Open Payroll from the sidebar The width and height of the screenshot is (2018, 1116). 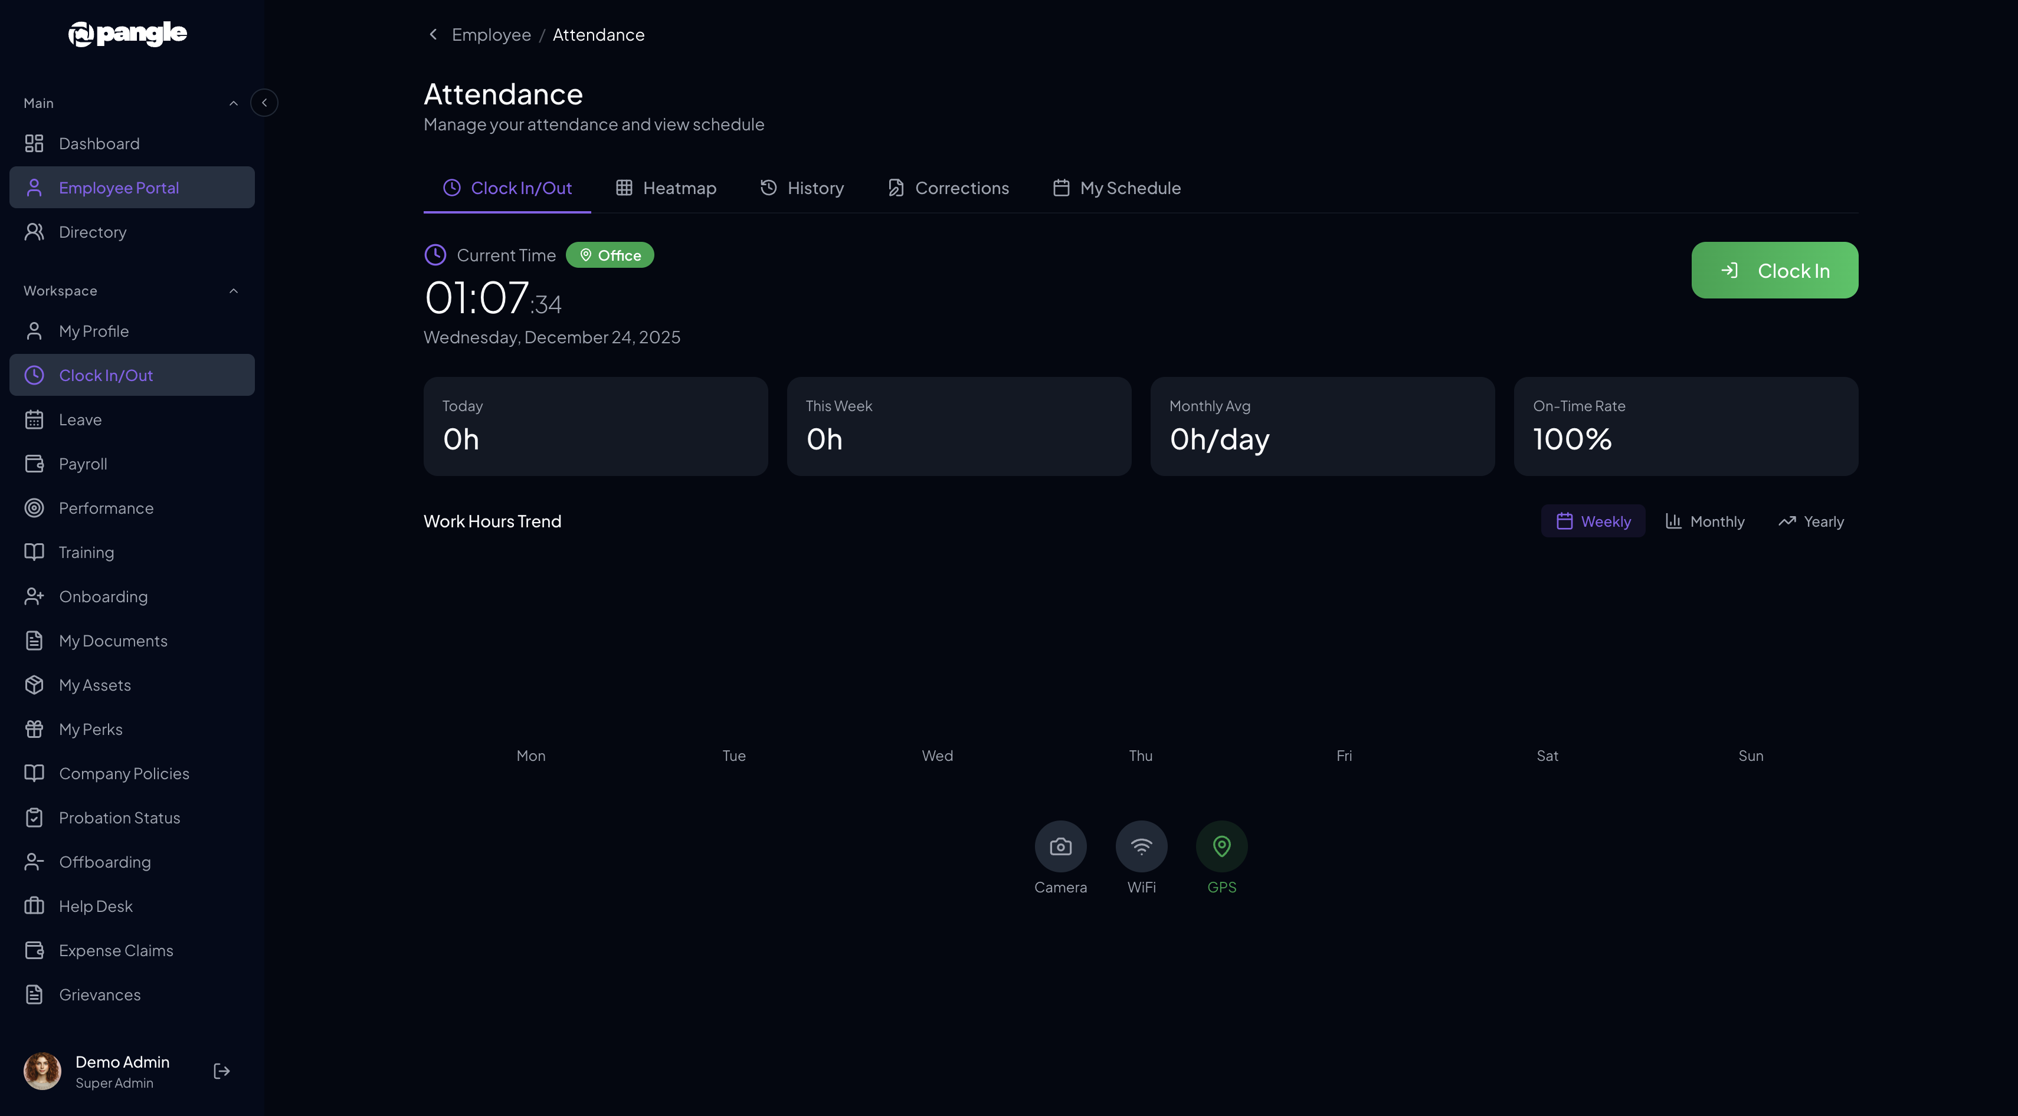pos(83,464)
